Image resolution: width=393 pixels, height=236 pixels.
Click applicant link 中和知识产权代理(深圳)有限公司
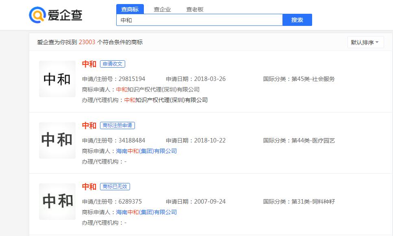159,89
